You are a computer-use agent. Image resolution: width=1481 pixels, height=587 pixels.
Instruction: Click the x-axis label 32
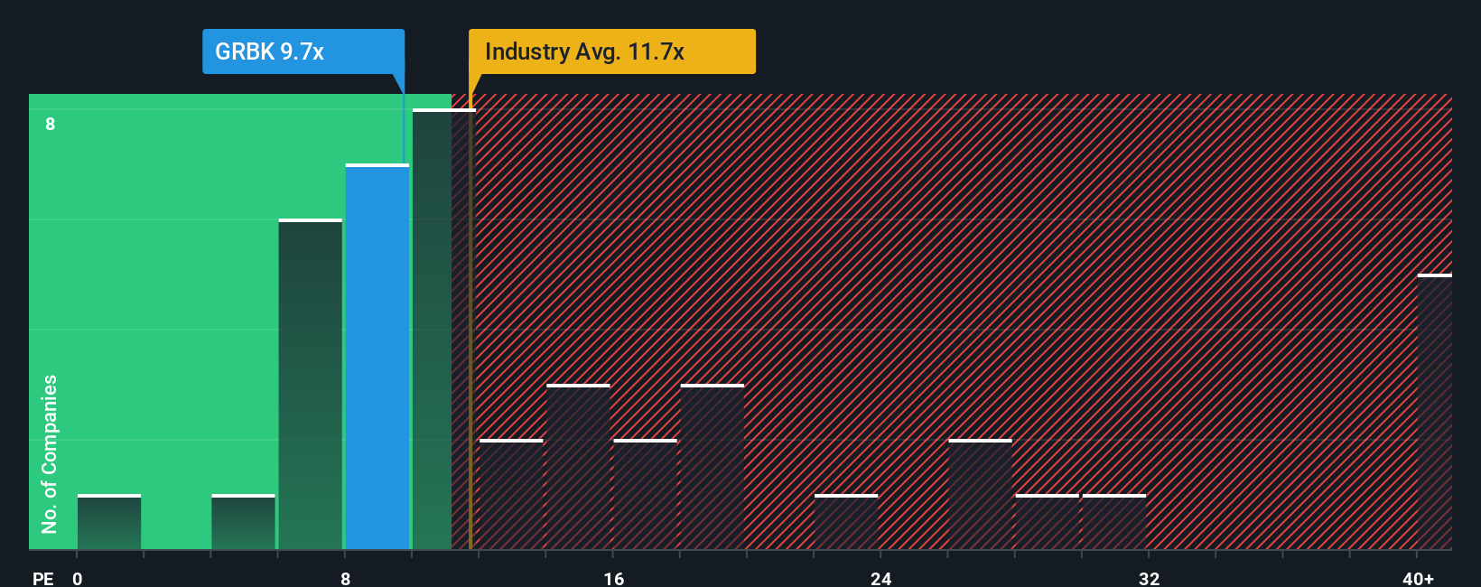tap(1149, 579)
